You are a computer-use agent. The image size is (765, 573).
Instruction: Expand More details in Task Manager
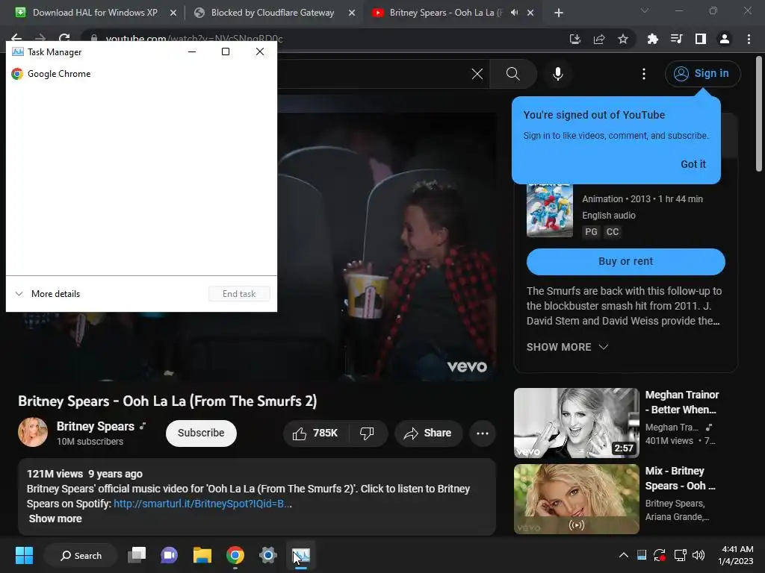tap(48, 294)
